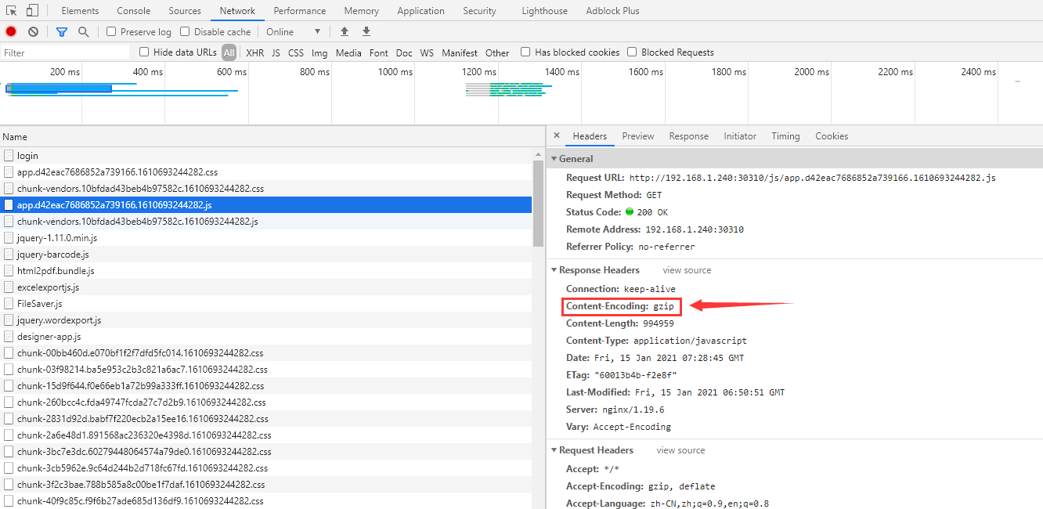Filter requests by Img type
Image resolution: width=1043 pixels, height=509 pixels.
(x=319, y=52)
